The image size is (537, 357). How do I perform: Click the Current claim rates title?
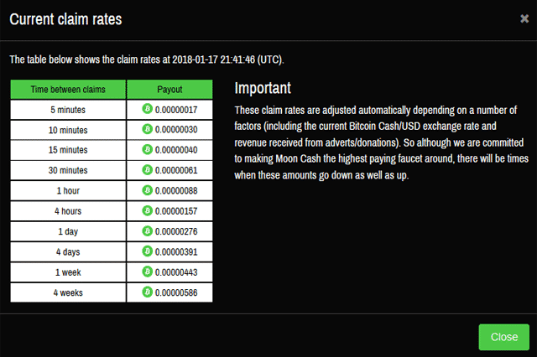tap(65, 19)
